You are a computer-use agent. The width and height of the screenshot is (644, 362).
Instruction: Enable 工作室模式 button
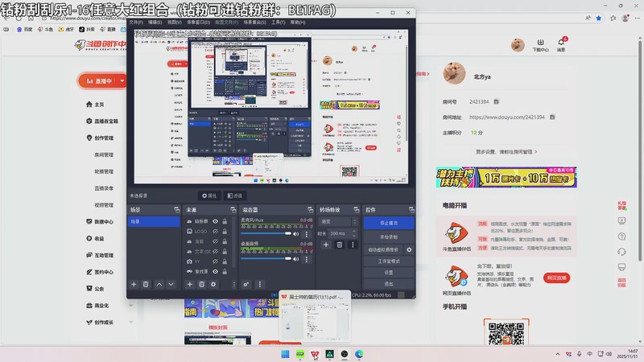[x=389, y=261]
